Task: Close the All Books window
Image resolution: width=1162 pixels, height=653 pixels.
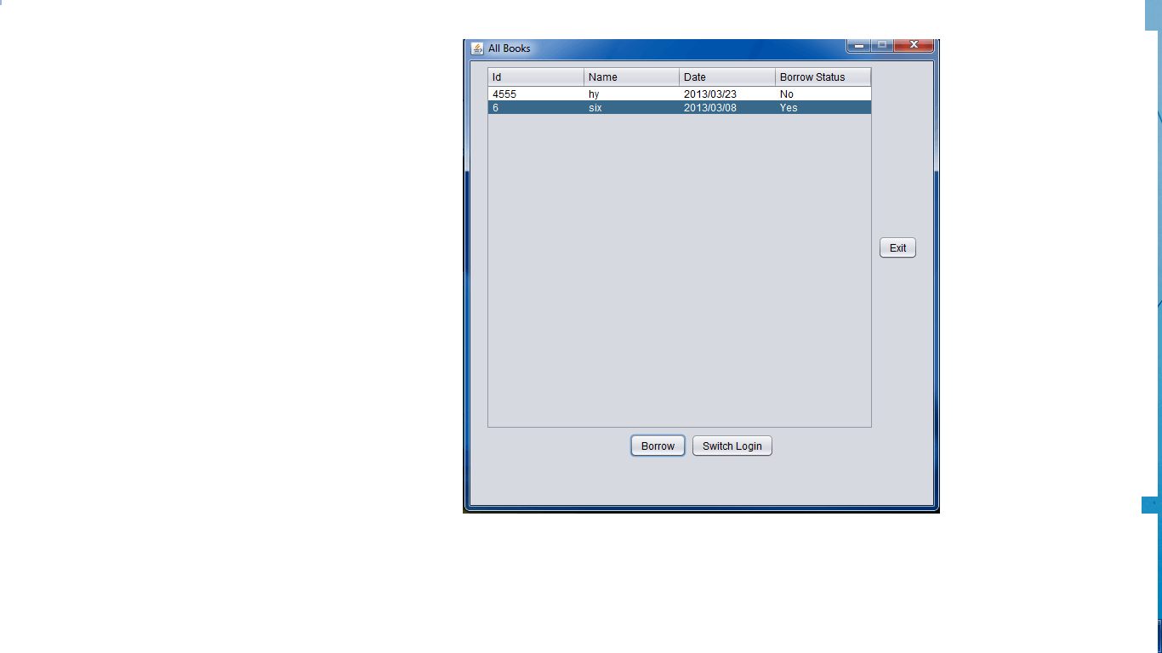Action: [914, 45]
